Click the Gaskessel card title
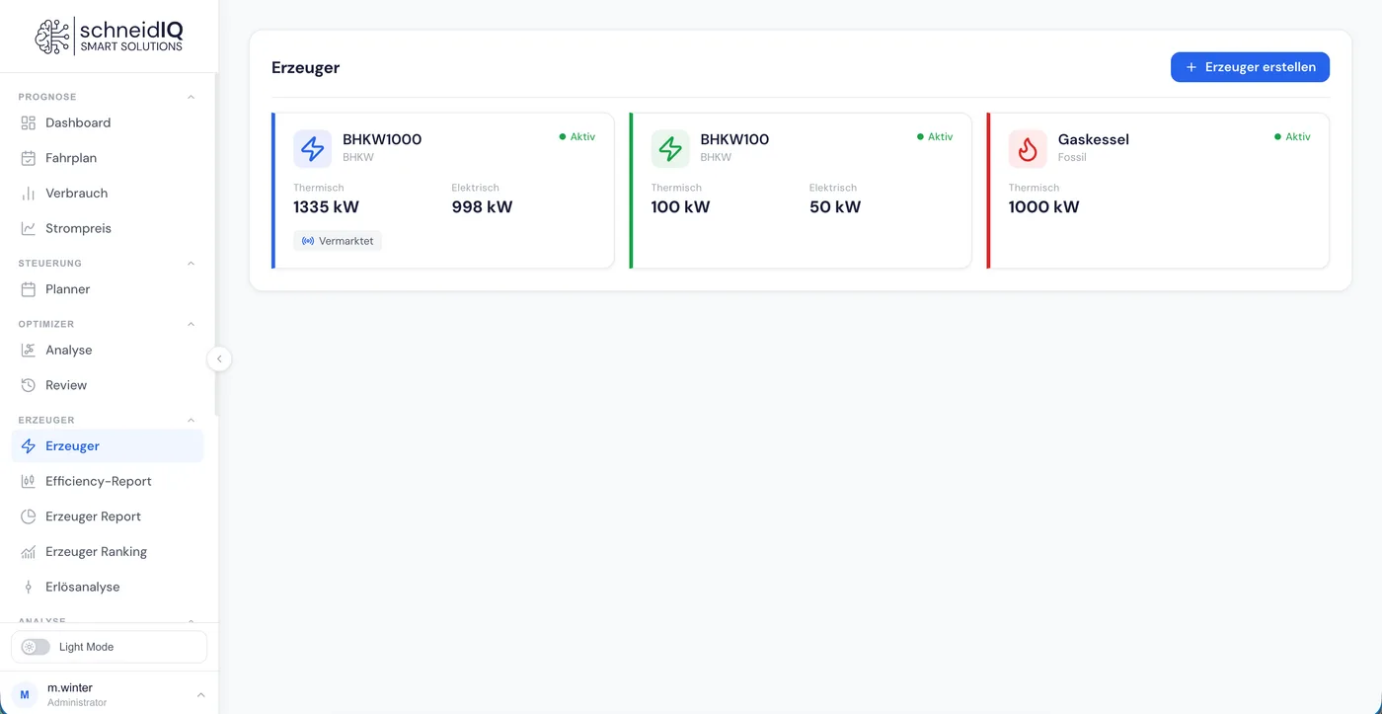The image size is (1382, 714). pyautogui.click(x=1094, y=139)
